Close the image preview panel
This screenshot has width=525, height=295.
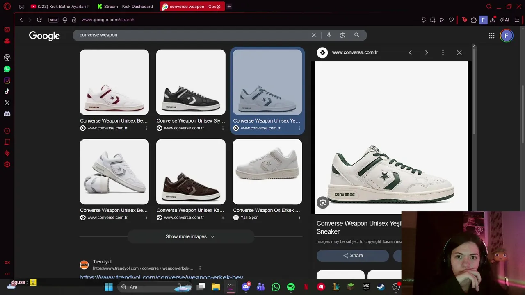[459, 52]
